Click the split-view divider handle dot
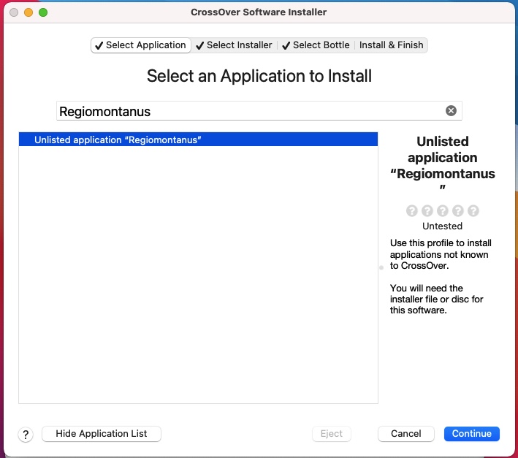The width and height of the screenshot is (518, 458). (381, 267)
